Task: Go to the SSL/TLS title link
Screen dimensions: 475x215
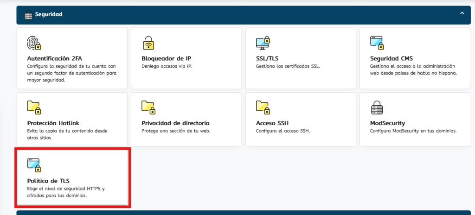Action: [268, 58]
